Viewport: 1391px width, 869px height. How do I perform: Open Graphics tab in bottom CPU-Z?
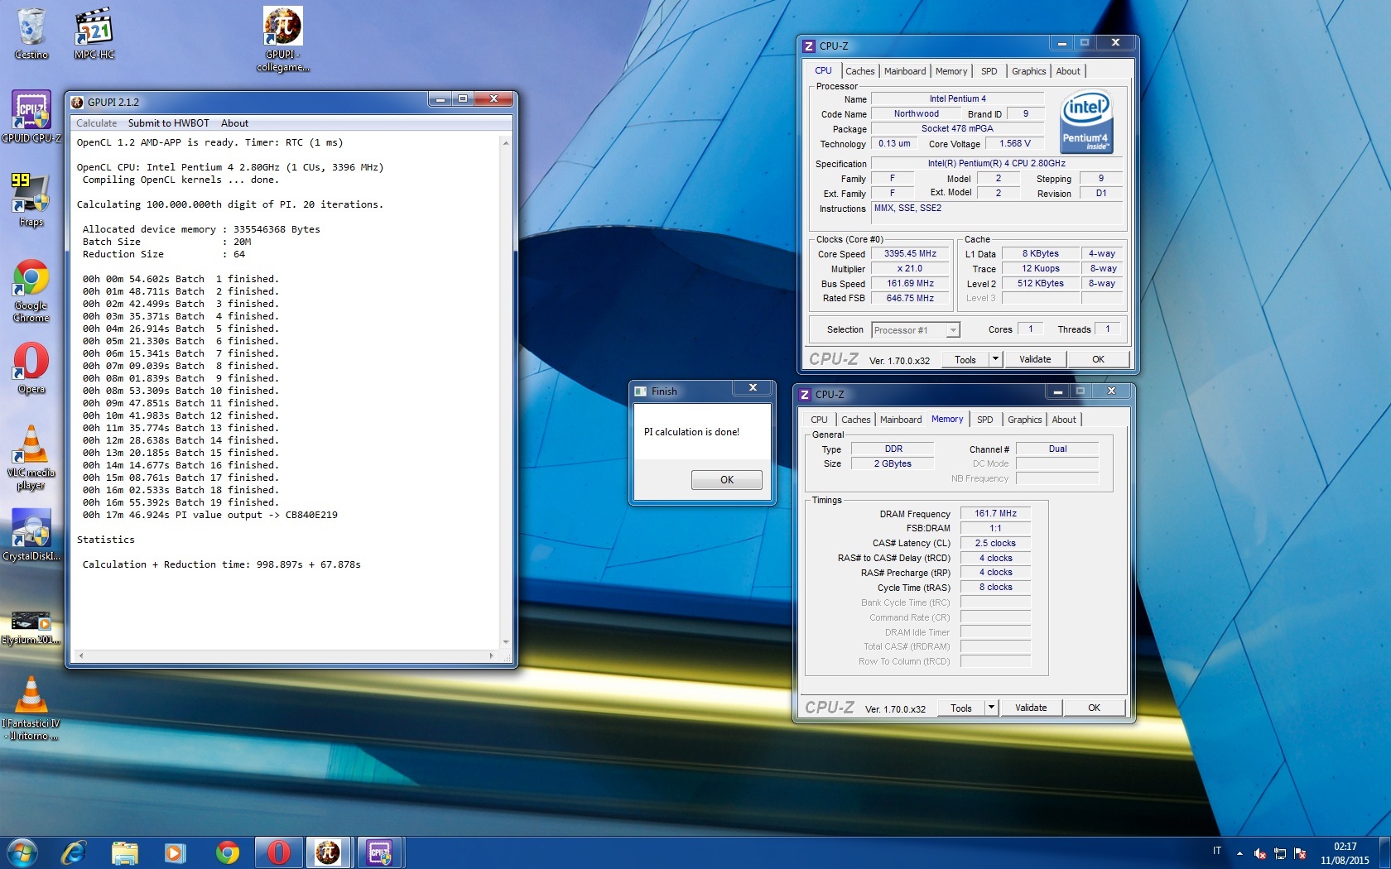(x=1025, y=420)
